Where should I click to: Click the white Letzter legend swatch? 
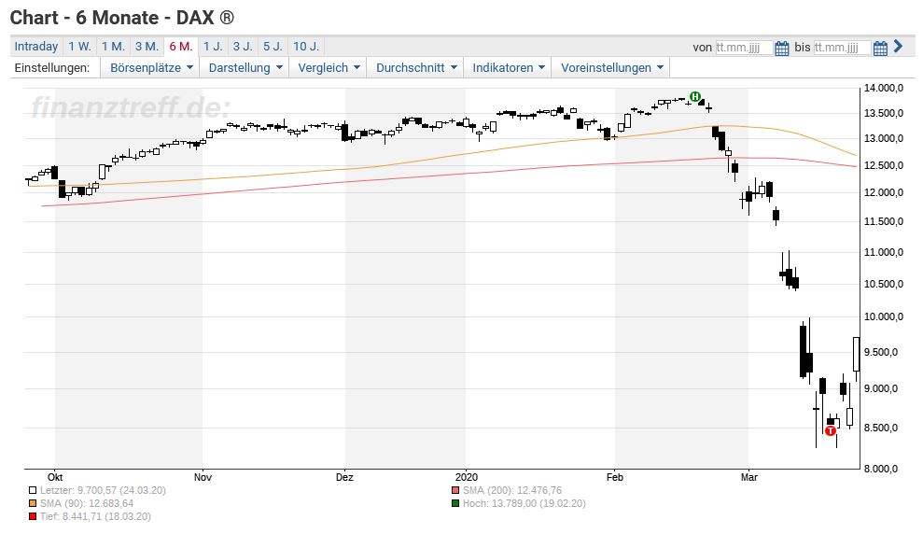click(33, 490)
